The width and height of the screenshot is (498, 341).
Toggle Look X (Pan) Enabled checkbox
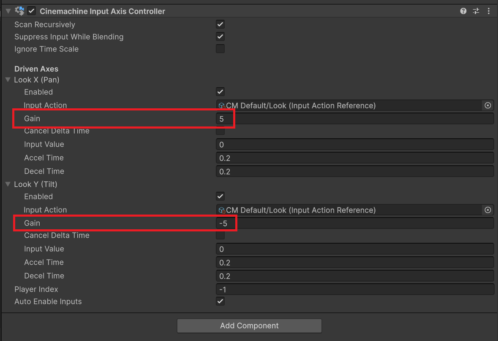click(220, 92)
